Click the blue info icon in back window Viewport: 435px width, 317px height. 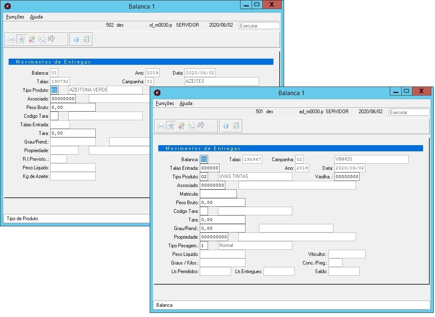click(x=76, y=39)
